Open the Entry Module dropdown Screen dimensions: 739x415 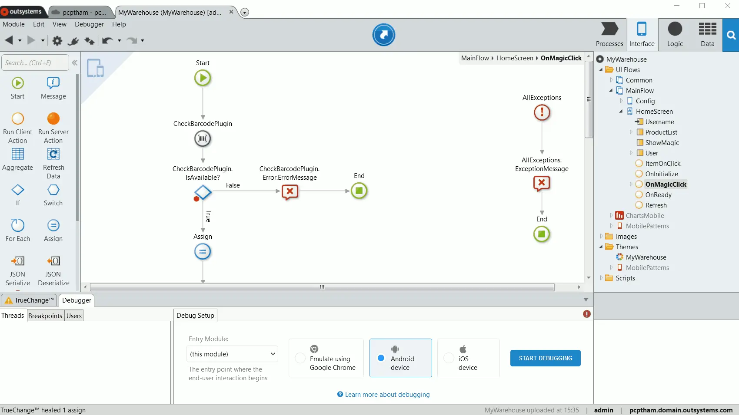[232, 354]
